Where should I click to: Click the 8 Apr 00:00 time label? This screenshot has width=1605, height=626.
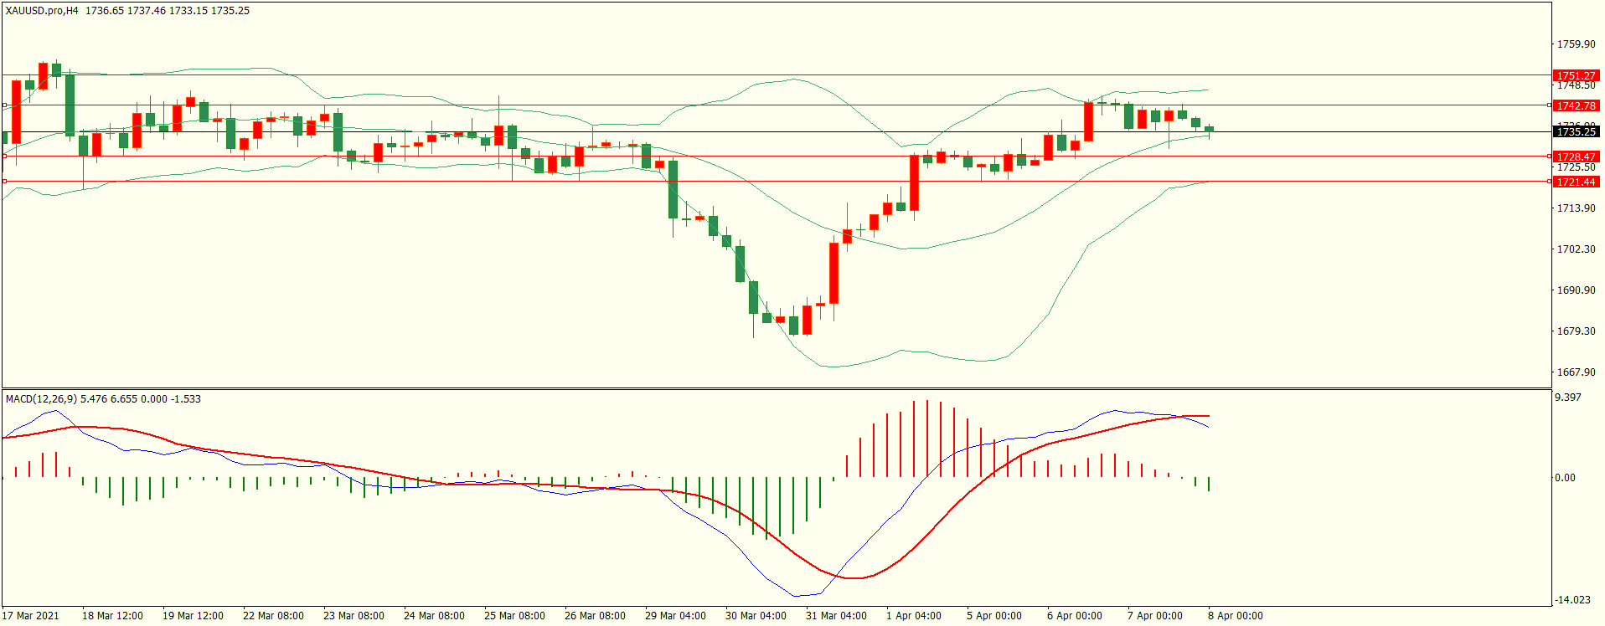pyautogui.click(x=1235, y=616)
